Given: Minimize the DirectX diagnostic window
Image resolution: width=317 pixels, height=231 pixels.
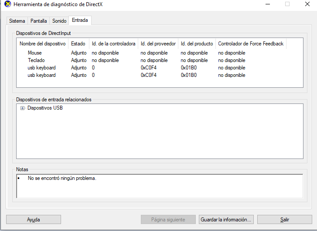Looking at the screenshot, I should (268, 4).
